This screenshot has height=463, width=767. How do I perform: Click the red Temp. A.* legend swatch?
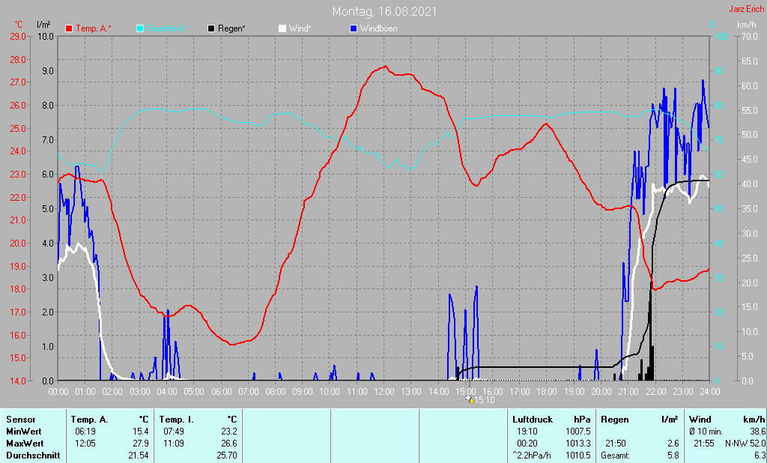coord(69,28)
